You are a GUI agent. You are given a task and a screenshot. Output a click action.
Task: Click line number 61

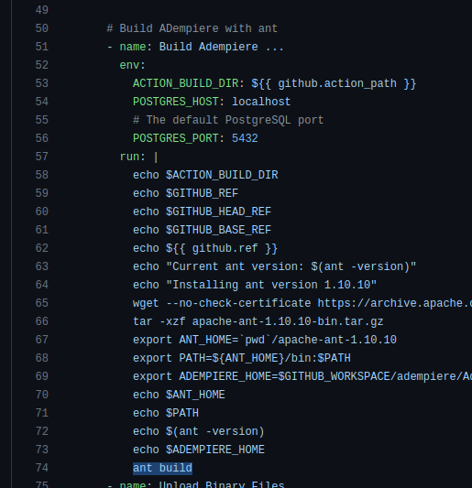pos(42,230)
